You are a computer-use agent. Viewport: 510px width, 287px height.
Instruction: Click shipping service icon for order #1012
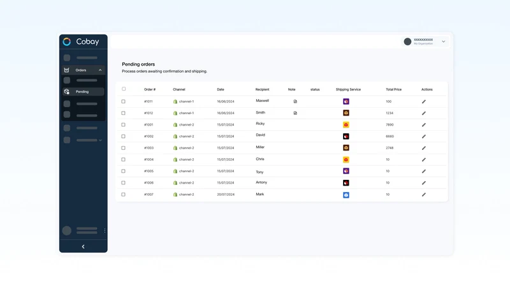point(346,113)
